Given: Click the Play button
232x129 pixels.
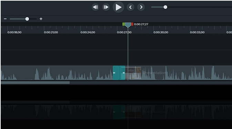Looking at the screenshot, I should (118, 7).
